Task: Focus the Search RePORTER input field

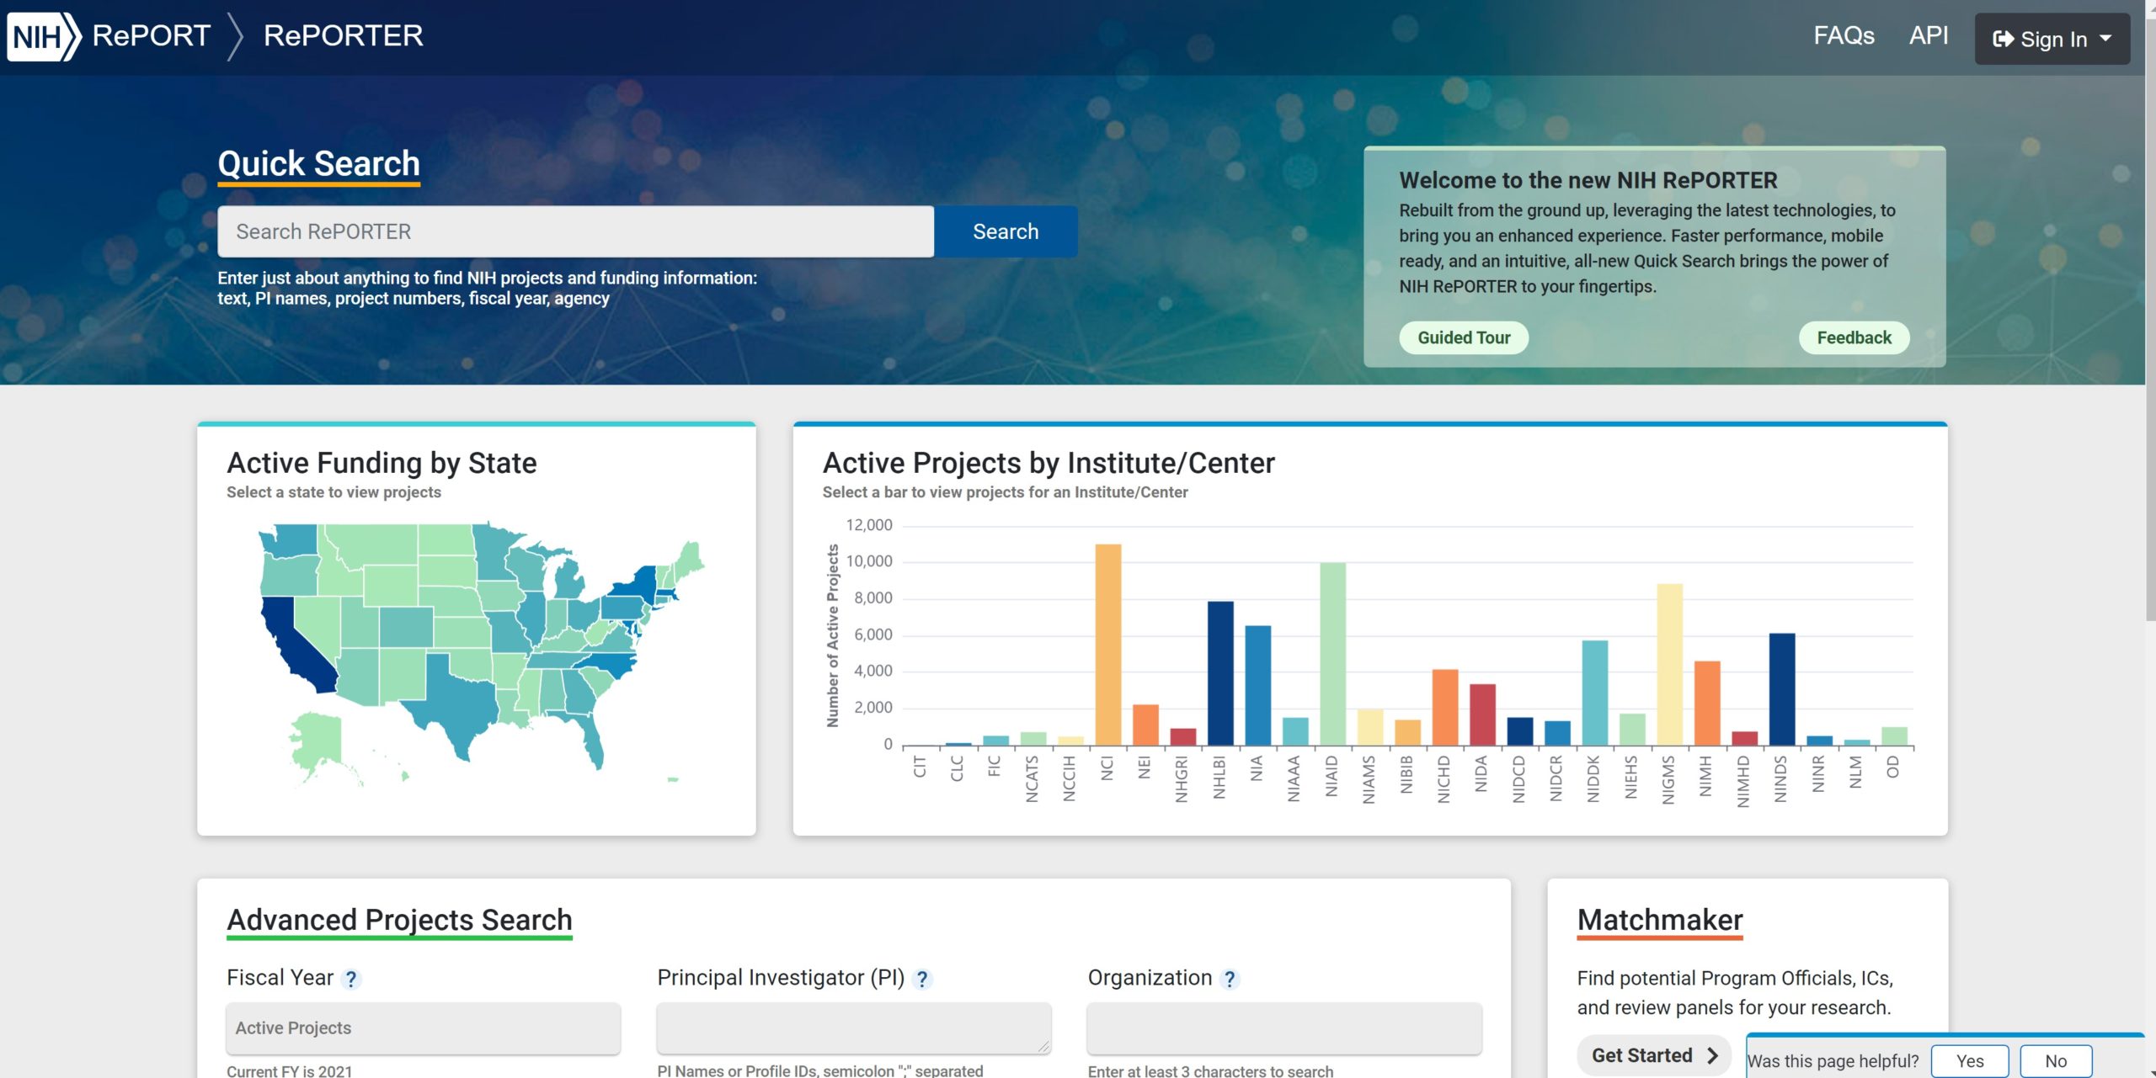Action: (x=575, y=231)
